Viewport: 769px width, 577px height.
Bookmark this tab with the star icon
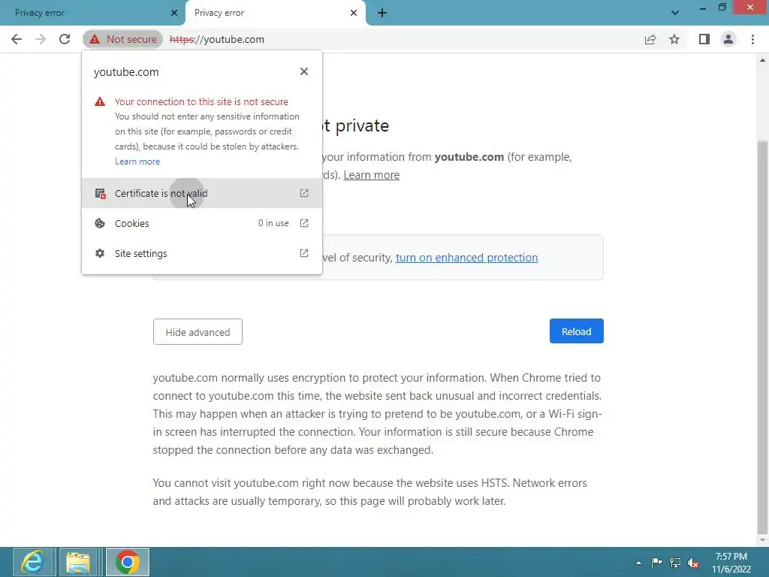click(674, 39)
